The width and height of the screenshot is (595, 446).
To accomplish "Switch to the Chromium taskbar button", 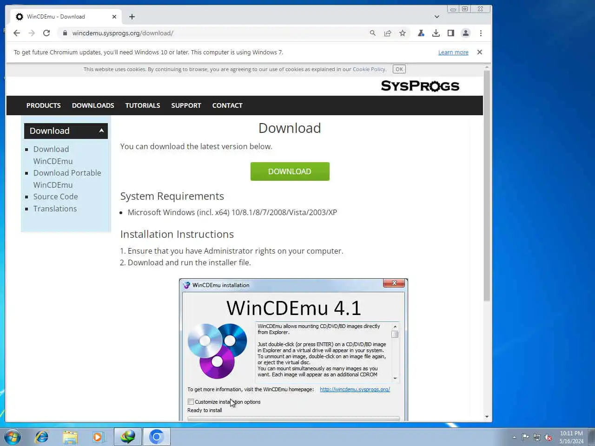I will coord(157,437).
